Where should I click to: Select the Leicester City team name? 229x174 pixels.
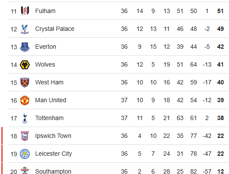(53, 154)
